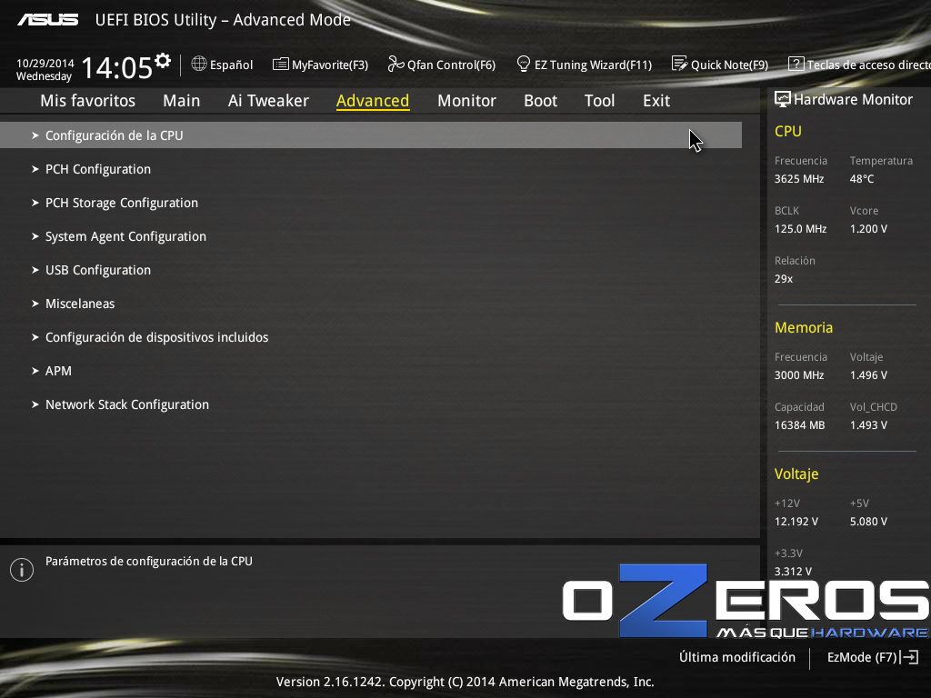This screenshot has width=931, height=698.
Task: Click the +3.3V value 3.312 V
Action: (793, 571)
